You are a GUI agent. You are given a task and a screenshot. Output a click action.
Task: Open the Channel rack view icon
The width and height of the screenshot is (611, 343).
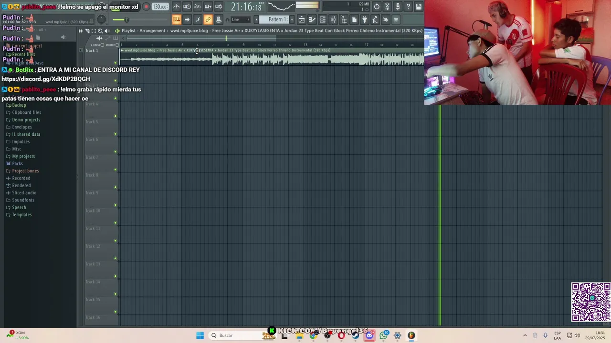(x=323, y=20)
